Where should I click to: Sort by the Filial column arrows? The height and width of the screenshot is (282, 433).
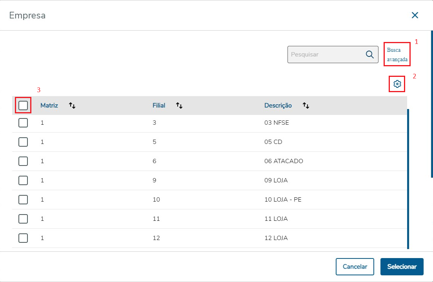179,106
